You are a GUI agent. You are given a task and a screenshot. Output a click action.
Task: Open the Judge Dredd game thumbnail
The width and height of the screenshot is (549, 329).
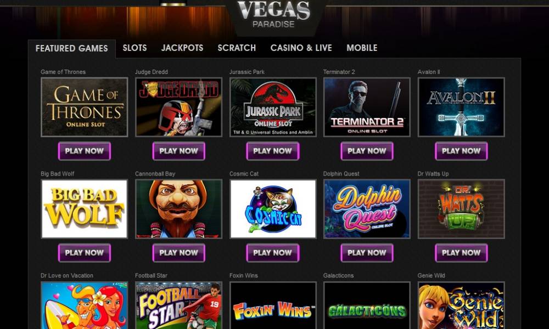tap(178, 107)
